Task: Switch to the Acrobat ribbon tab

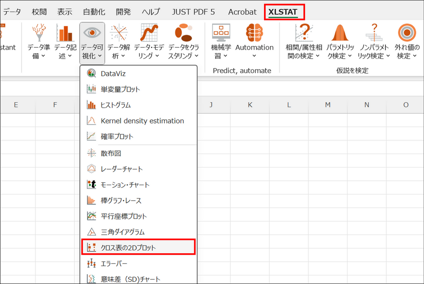Action: click(242, 12)
